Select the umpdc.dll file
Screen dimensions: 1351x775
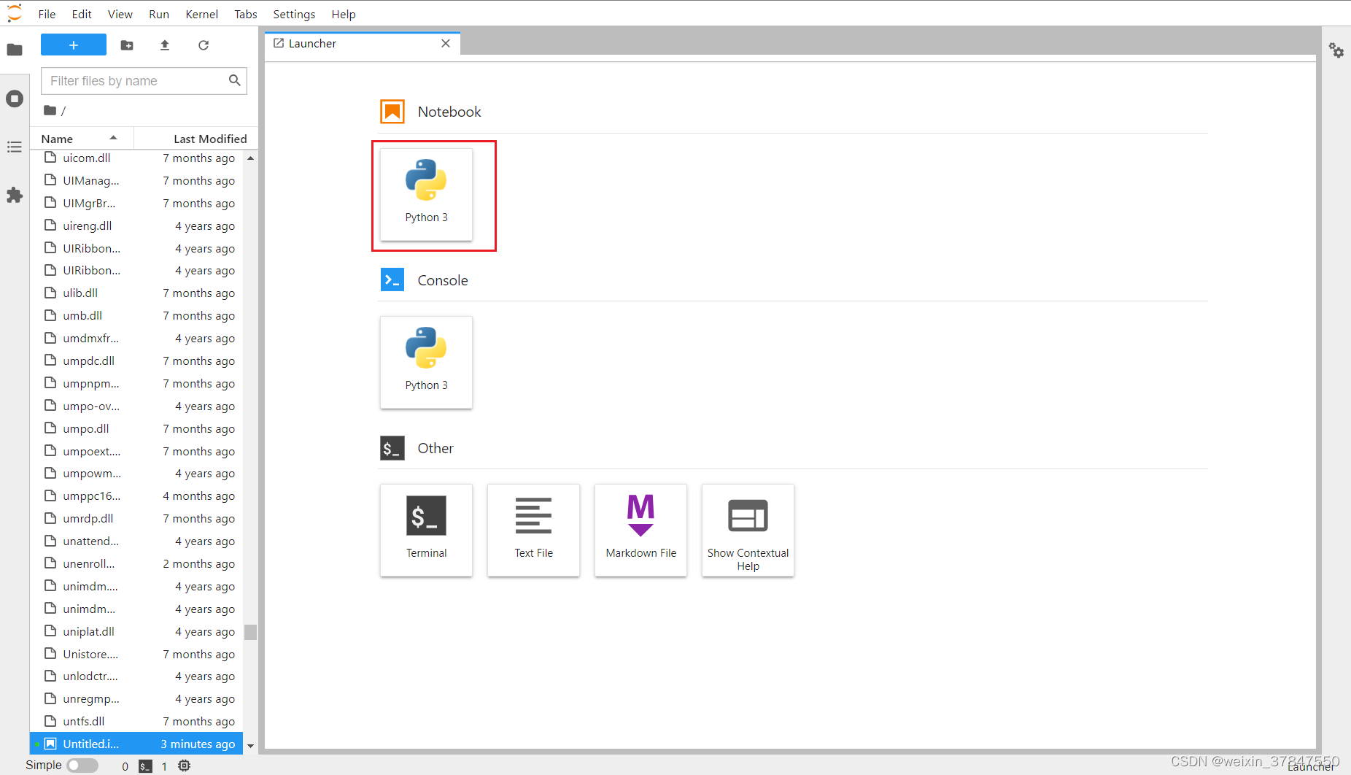[x=136, y=360]
